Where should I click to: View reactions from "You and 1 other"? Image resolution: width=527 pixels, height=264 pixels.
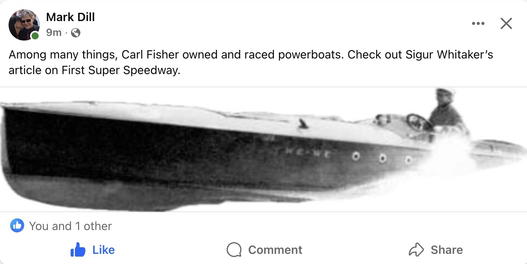coord(71,226)
